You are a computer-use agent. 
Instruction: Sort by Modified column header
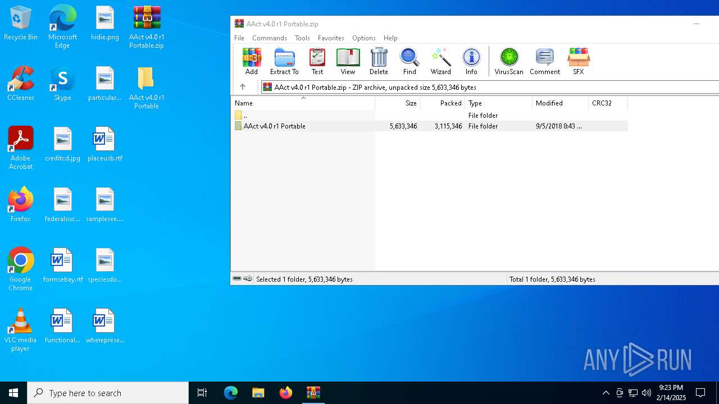[560, 103]
